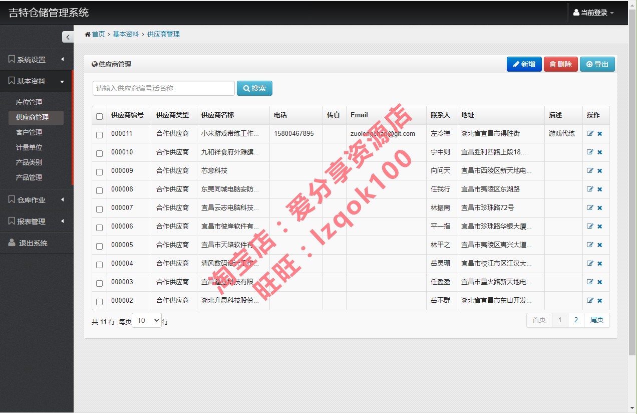Screen dimensions: 637x414
Task: Click the 首页 breadcrumb link
Action: [x=98, y=35]
